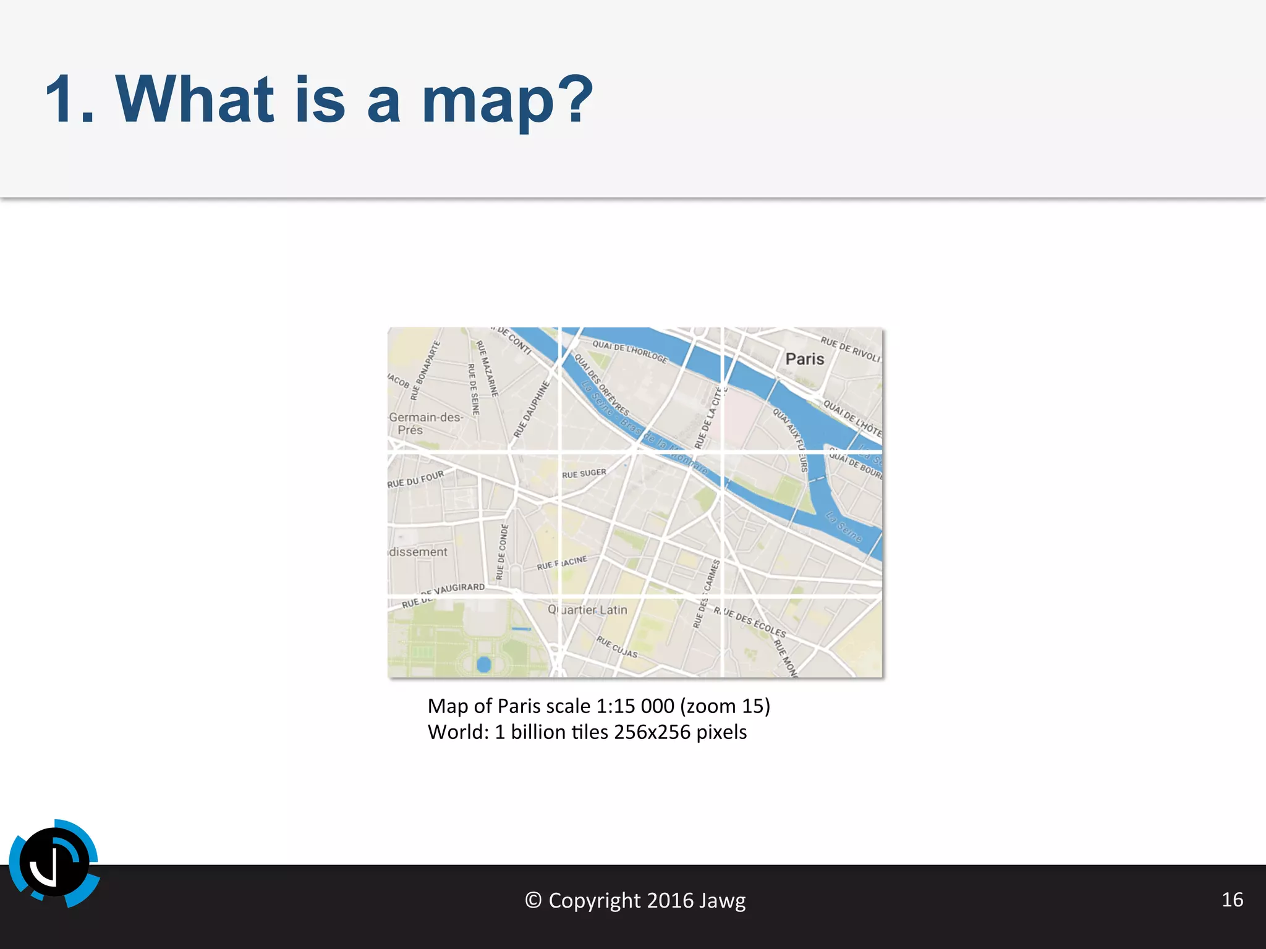
Task: Click the "RUE DE CONDÉ" street label
Action: [x=502, y=552]
